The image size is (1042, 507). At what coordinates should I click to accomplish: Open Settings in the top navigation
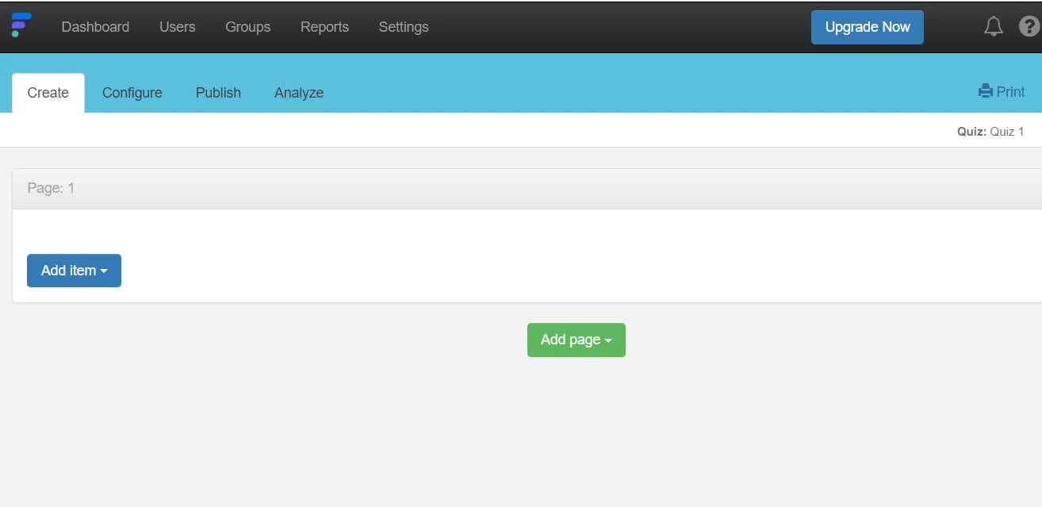[x=403, y=27]
